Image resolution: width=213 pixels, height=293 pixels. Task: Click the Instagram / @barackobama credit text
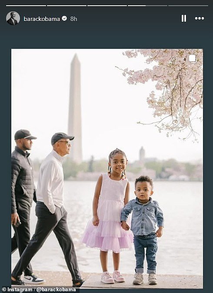coord(39,290)
